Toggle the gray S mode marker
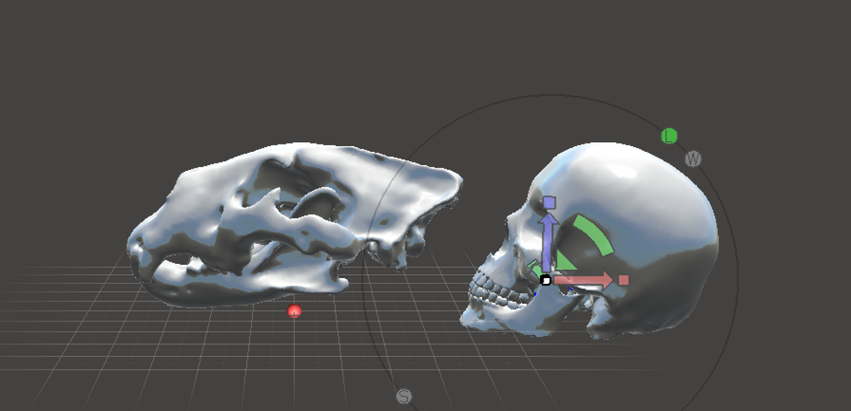851x411 pixels. coord(404,396)
